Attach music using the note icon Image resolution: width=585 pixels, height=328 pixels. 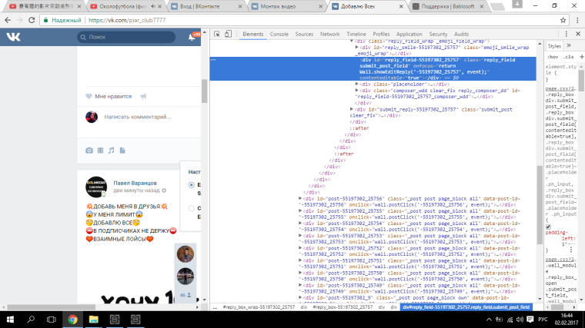(x=112, y=150)
